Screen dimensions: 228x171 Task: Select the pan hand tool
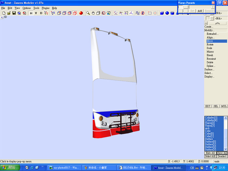point(93,13)
